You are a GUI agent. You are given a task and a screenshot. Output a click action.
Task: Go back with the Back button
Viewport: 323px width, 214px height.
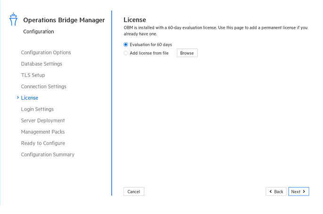(276, 191)
